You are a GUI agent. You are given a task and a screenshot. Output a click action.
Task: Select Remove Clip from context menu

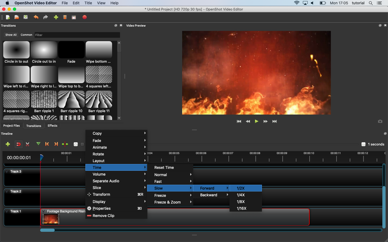tap(103, 216)
